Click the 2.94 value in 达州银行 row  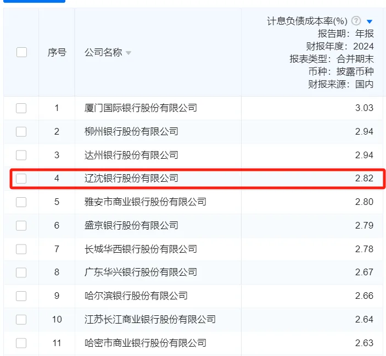point(364,155)
